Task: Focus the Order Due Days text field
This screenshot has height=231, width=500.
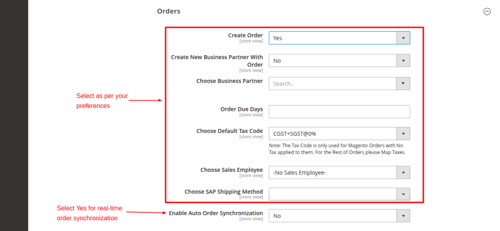Action: click(x=339, y=112)
